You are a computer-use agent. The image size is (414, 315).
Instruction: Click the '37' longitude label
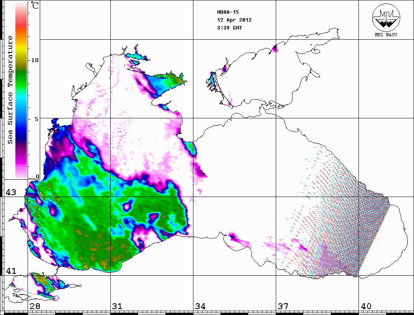pos(283,306)
